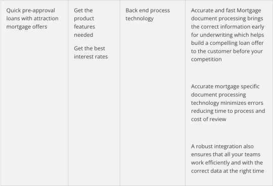Click 'Accurate mortgage specific document processing' paragraph
Viewport: 273px width, 186px height.
point(228,103)
